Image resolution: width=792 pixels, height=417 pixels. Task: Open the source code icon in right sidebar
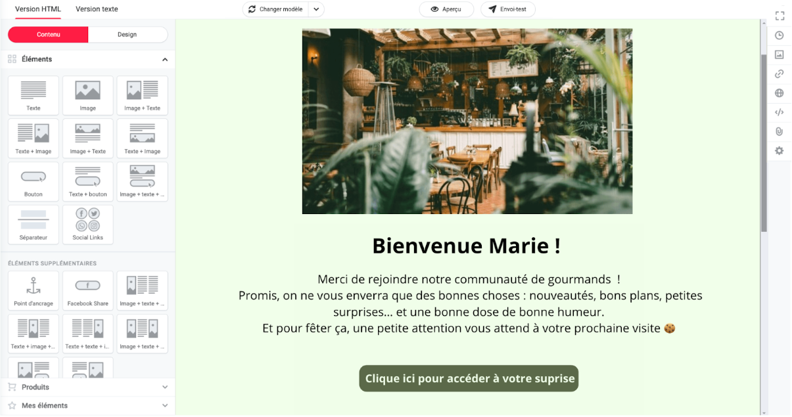(780, 112)
